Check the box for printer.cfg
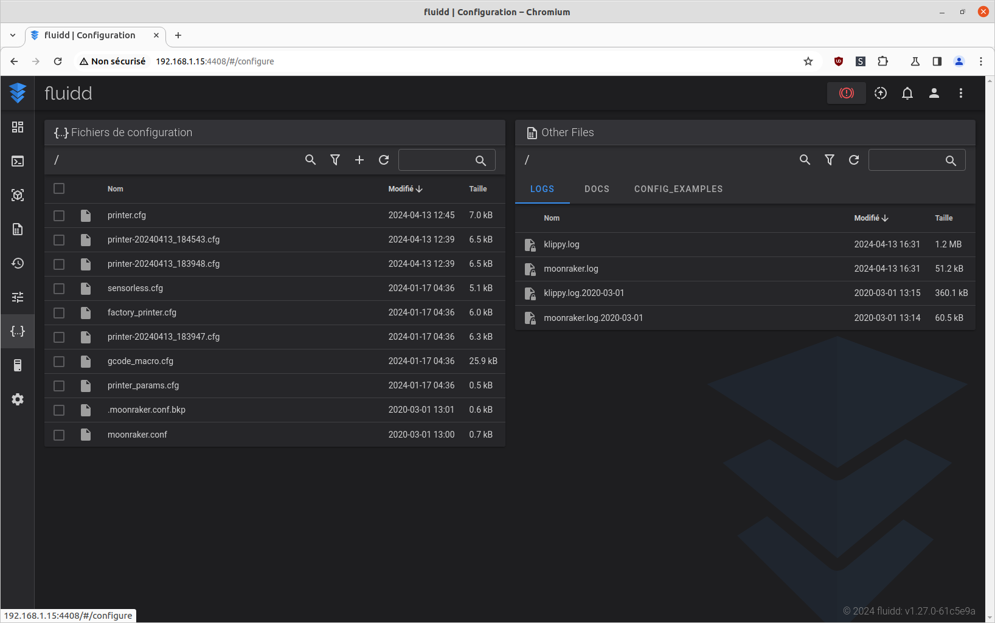 pos(59,216)
